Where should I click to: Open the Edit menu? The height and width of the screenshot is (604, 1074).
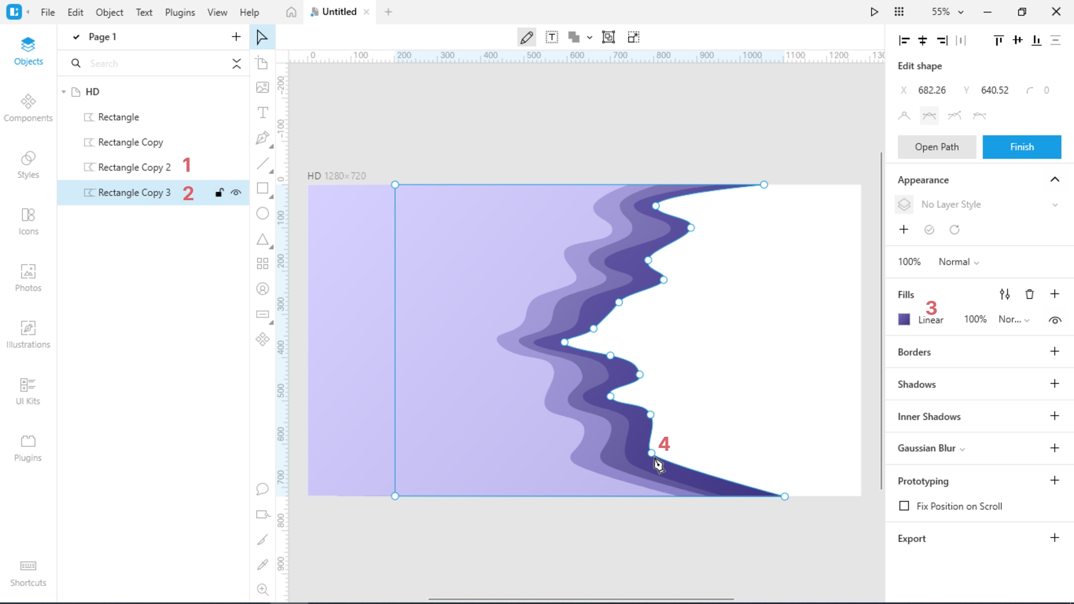click(75, 12)
